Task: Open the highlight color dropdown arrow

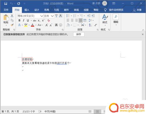Action: tap(29, 25)
